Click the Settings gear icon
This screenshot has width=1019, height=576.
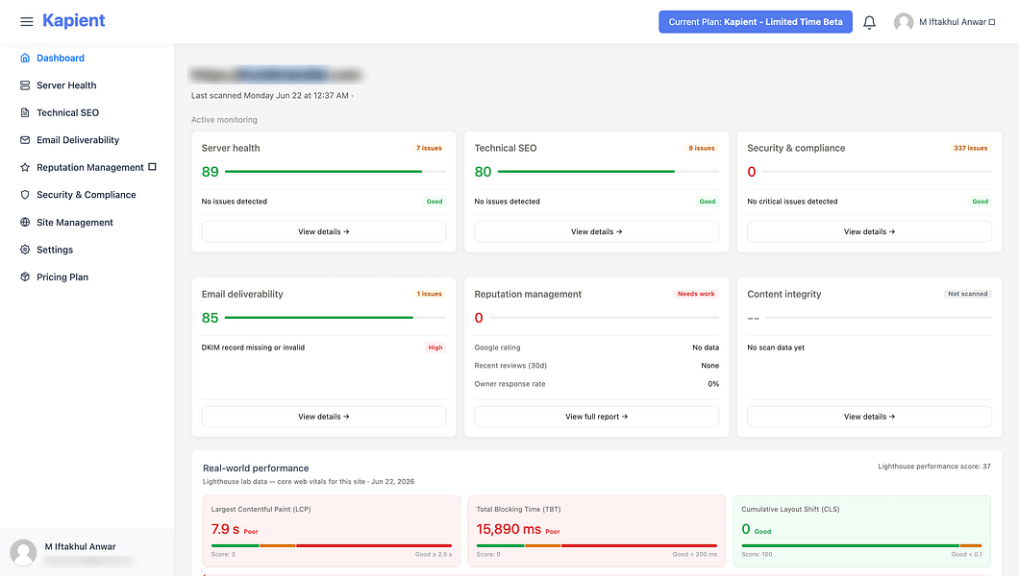tap(25, 249)
